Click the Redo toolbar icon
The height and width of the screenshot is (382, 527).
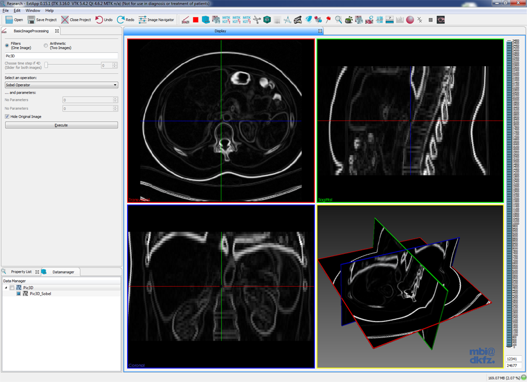point(121,20)
